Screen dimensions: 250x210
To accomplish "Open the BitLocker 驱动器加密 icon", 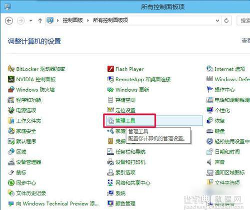I will click(x=11, y=69).
